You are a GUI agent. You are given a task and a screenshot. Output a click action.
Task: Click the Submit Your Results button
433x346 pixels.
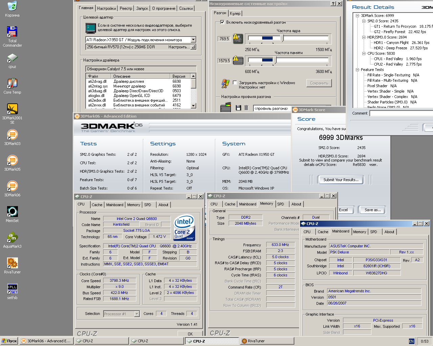pyautogui.click(x=341, y=180)
